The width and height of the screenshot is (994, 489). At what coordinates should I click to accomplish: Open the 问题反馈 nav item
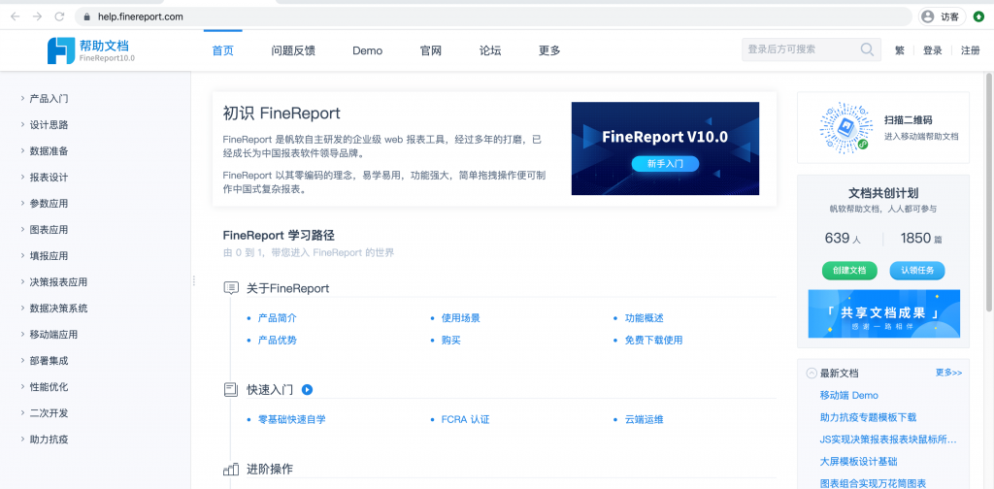293,50
